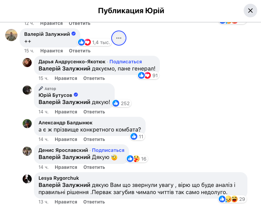Reply to Валерій Залужний's ++ comment
261x205 pixels.
click(80, 51)
